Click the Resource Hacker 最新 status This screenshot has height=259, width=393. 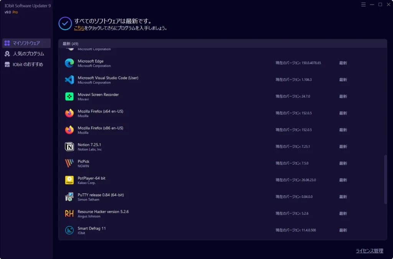tap(343, 213)
